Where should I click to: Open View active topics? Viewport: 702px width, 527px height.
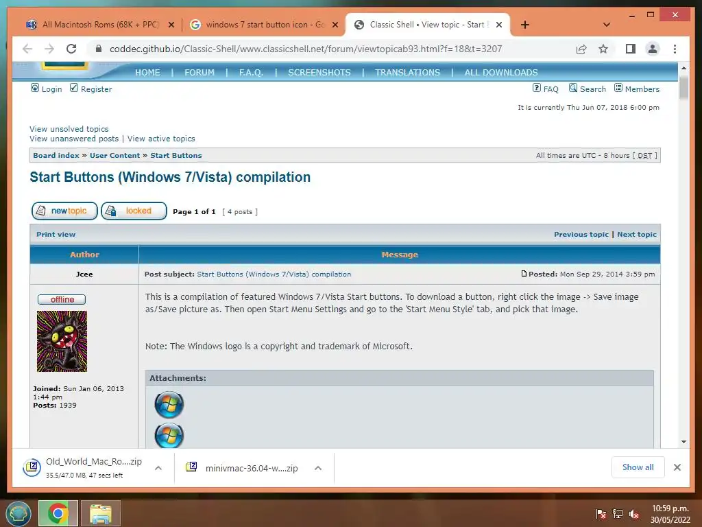coord(161,139)
